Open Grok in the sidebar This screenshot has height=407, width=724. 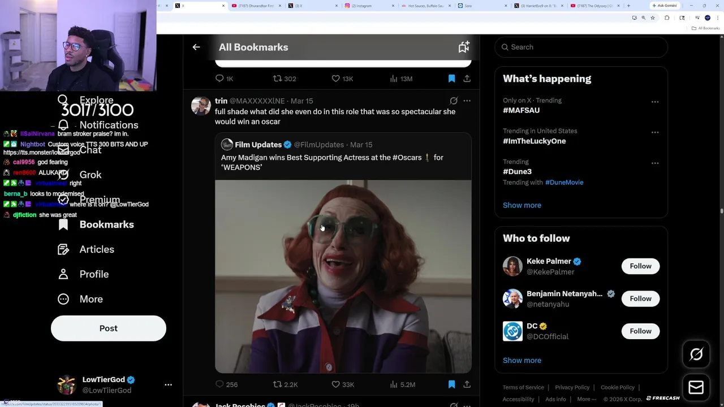pyautogui.click(x=80, y=175)
